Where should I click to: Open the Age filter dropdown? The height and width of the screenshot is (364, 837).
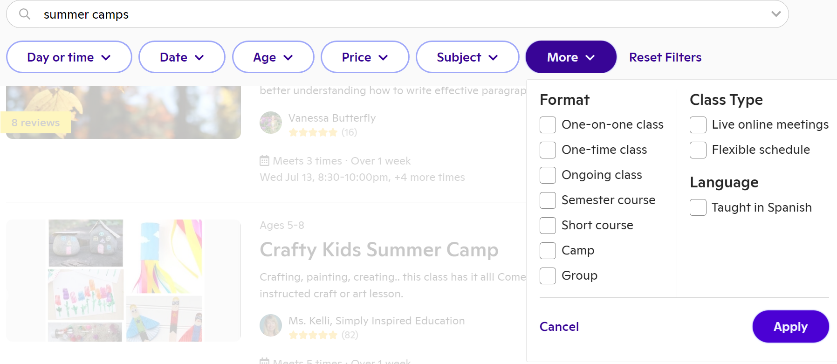tap(273, 57)
